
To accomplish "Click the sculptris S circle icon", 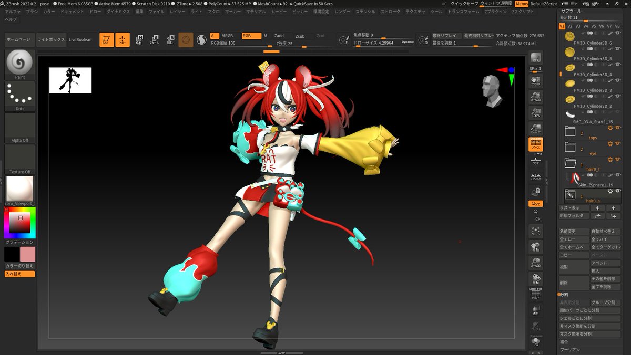I will [201, 39].
